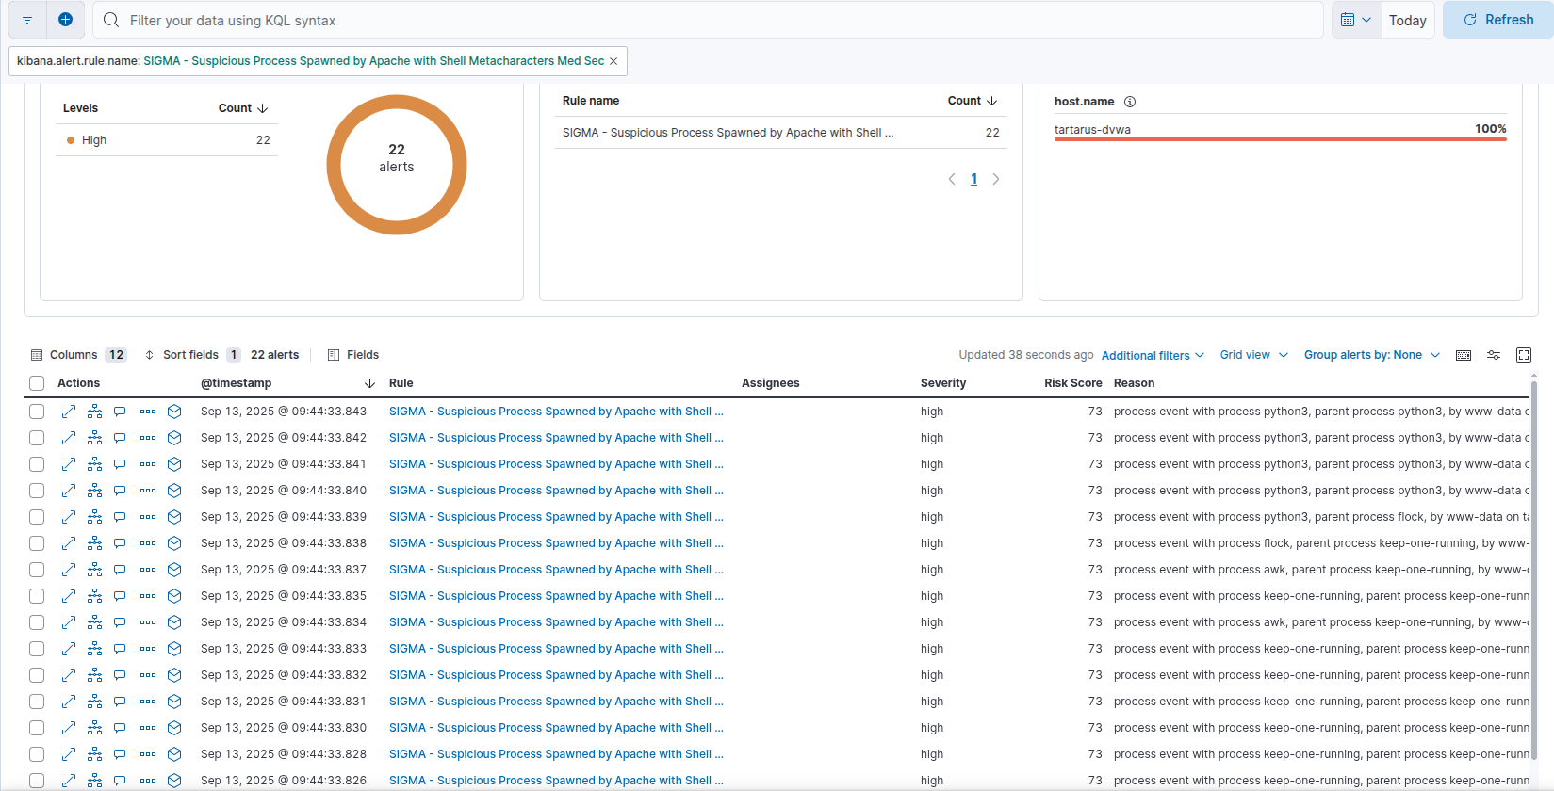Screen dimensions: 1554x791
Task: Open Group alerts by None dropdown
Action: [1371, 355]
